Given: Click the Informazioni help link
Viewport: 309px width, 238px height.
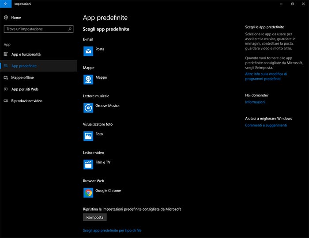Looking at the screenshot, I should point(255,102).
